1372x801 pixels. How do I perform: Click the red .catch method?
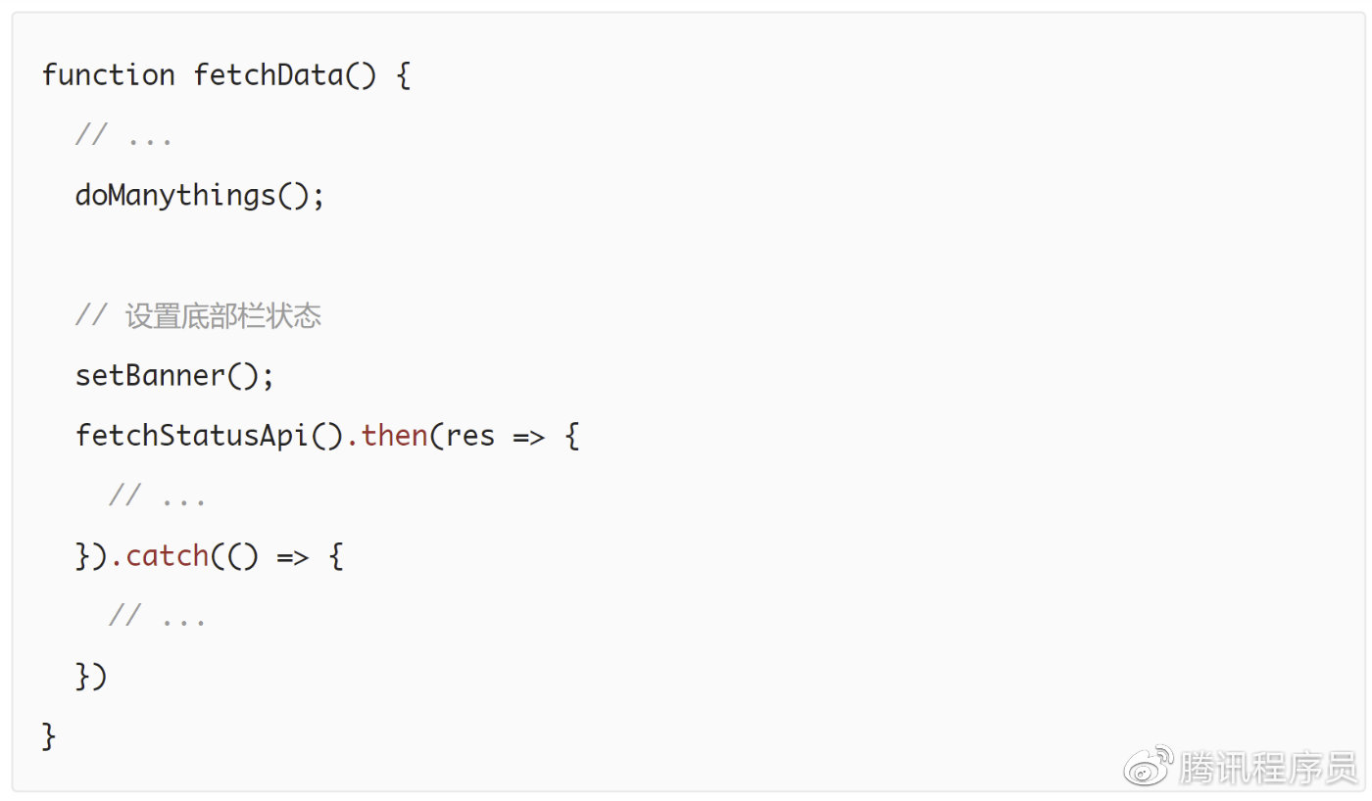coord(159,556)
